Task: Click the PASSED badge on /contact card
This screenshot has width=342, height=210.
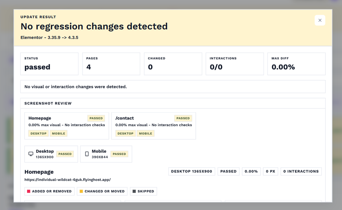Action: click(x=183, y=118)
